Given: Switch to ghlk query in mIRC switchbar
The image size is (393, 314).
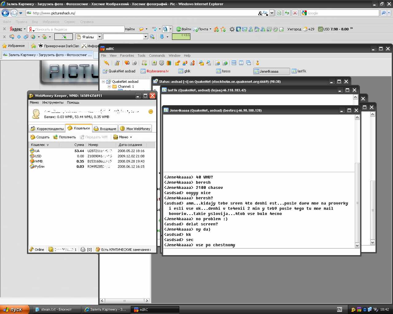Looking at the screenshot, I should point(185,71).
